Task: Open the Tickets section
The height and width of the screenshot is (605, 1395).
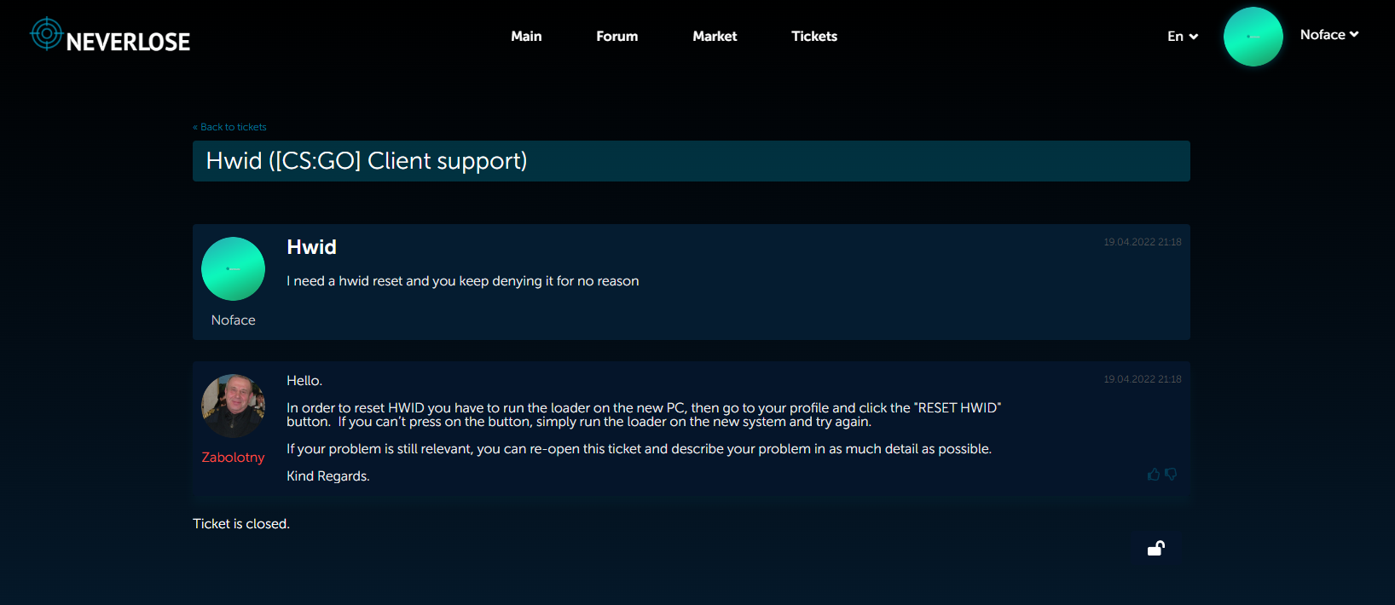Action: click(814, 36)
